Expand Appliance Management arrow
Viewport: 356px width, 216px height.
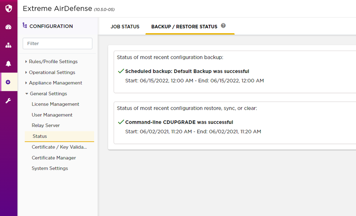26,83
